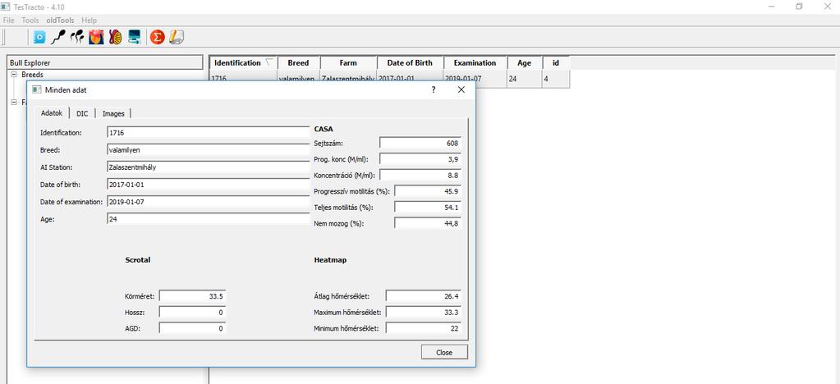
Task: Click the Átlag hőmérséklet field 26.4
Action: coord(423,296)
